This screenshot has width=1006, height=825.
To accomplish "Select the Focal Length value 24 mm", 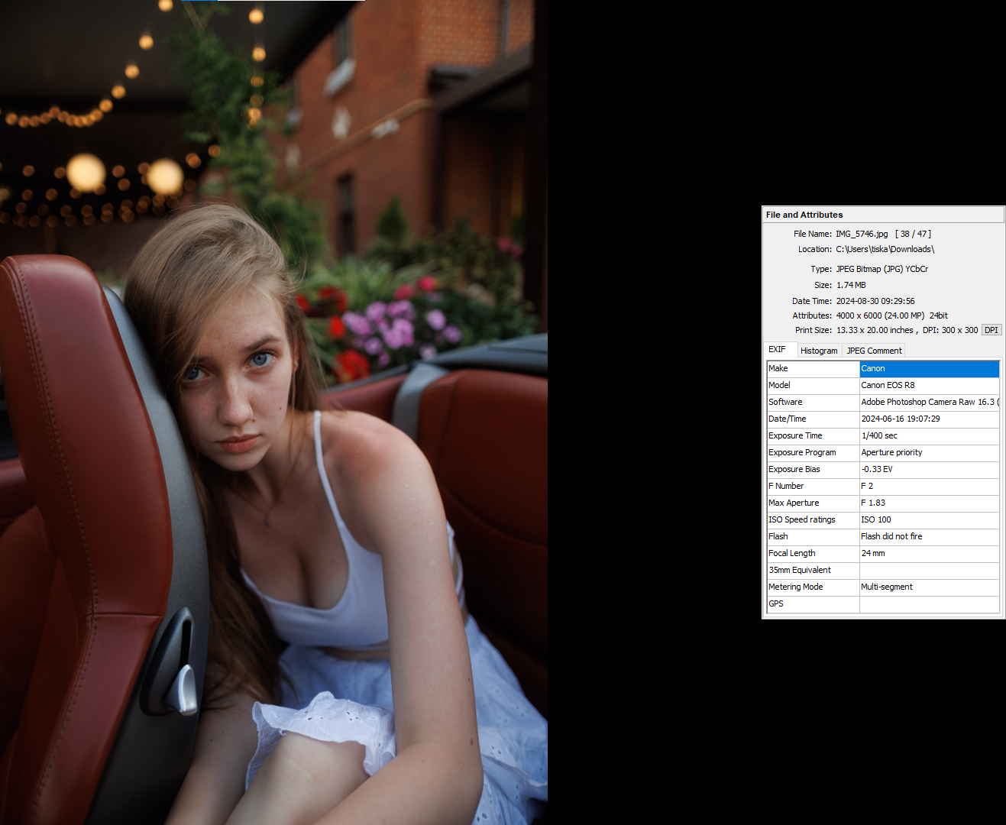I will point(929,553).
